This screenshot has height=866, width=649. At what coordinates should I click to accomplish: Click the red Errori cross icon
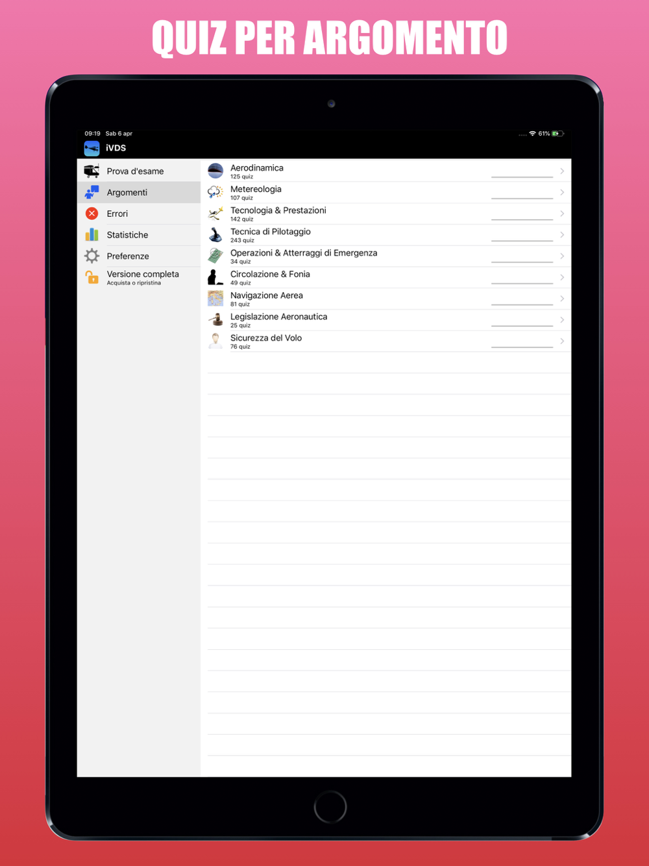point(92,214)
